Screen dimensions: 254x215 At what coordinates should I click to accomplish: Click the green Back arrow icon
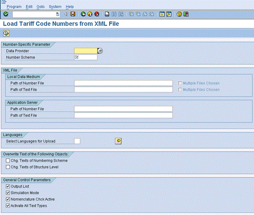pyautogui.click(x=83, y=14)
